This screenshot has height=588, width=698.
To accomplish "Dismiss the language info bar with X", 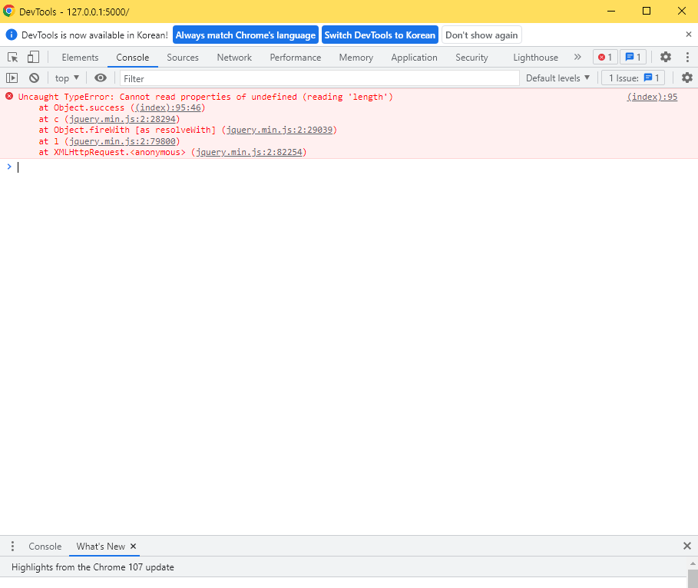I will (688, 35).
